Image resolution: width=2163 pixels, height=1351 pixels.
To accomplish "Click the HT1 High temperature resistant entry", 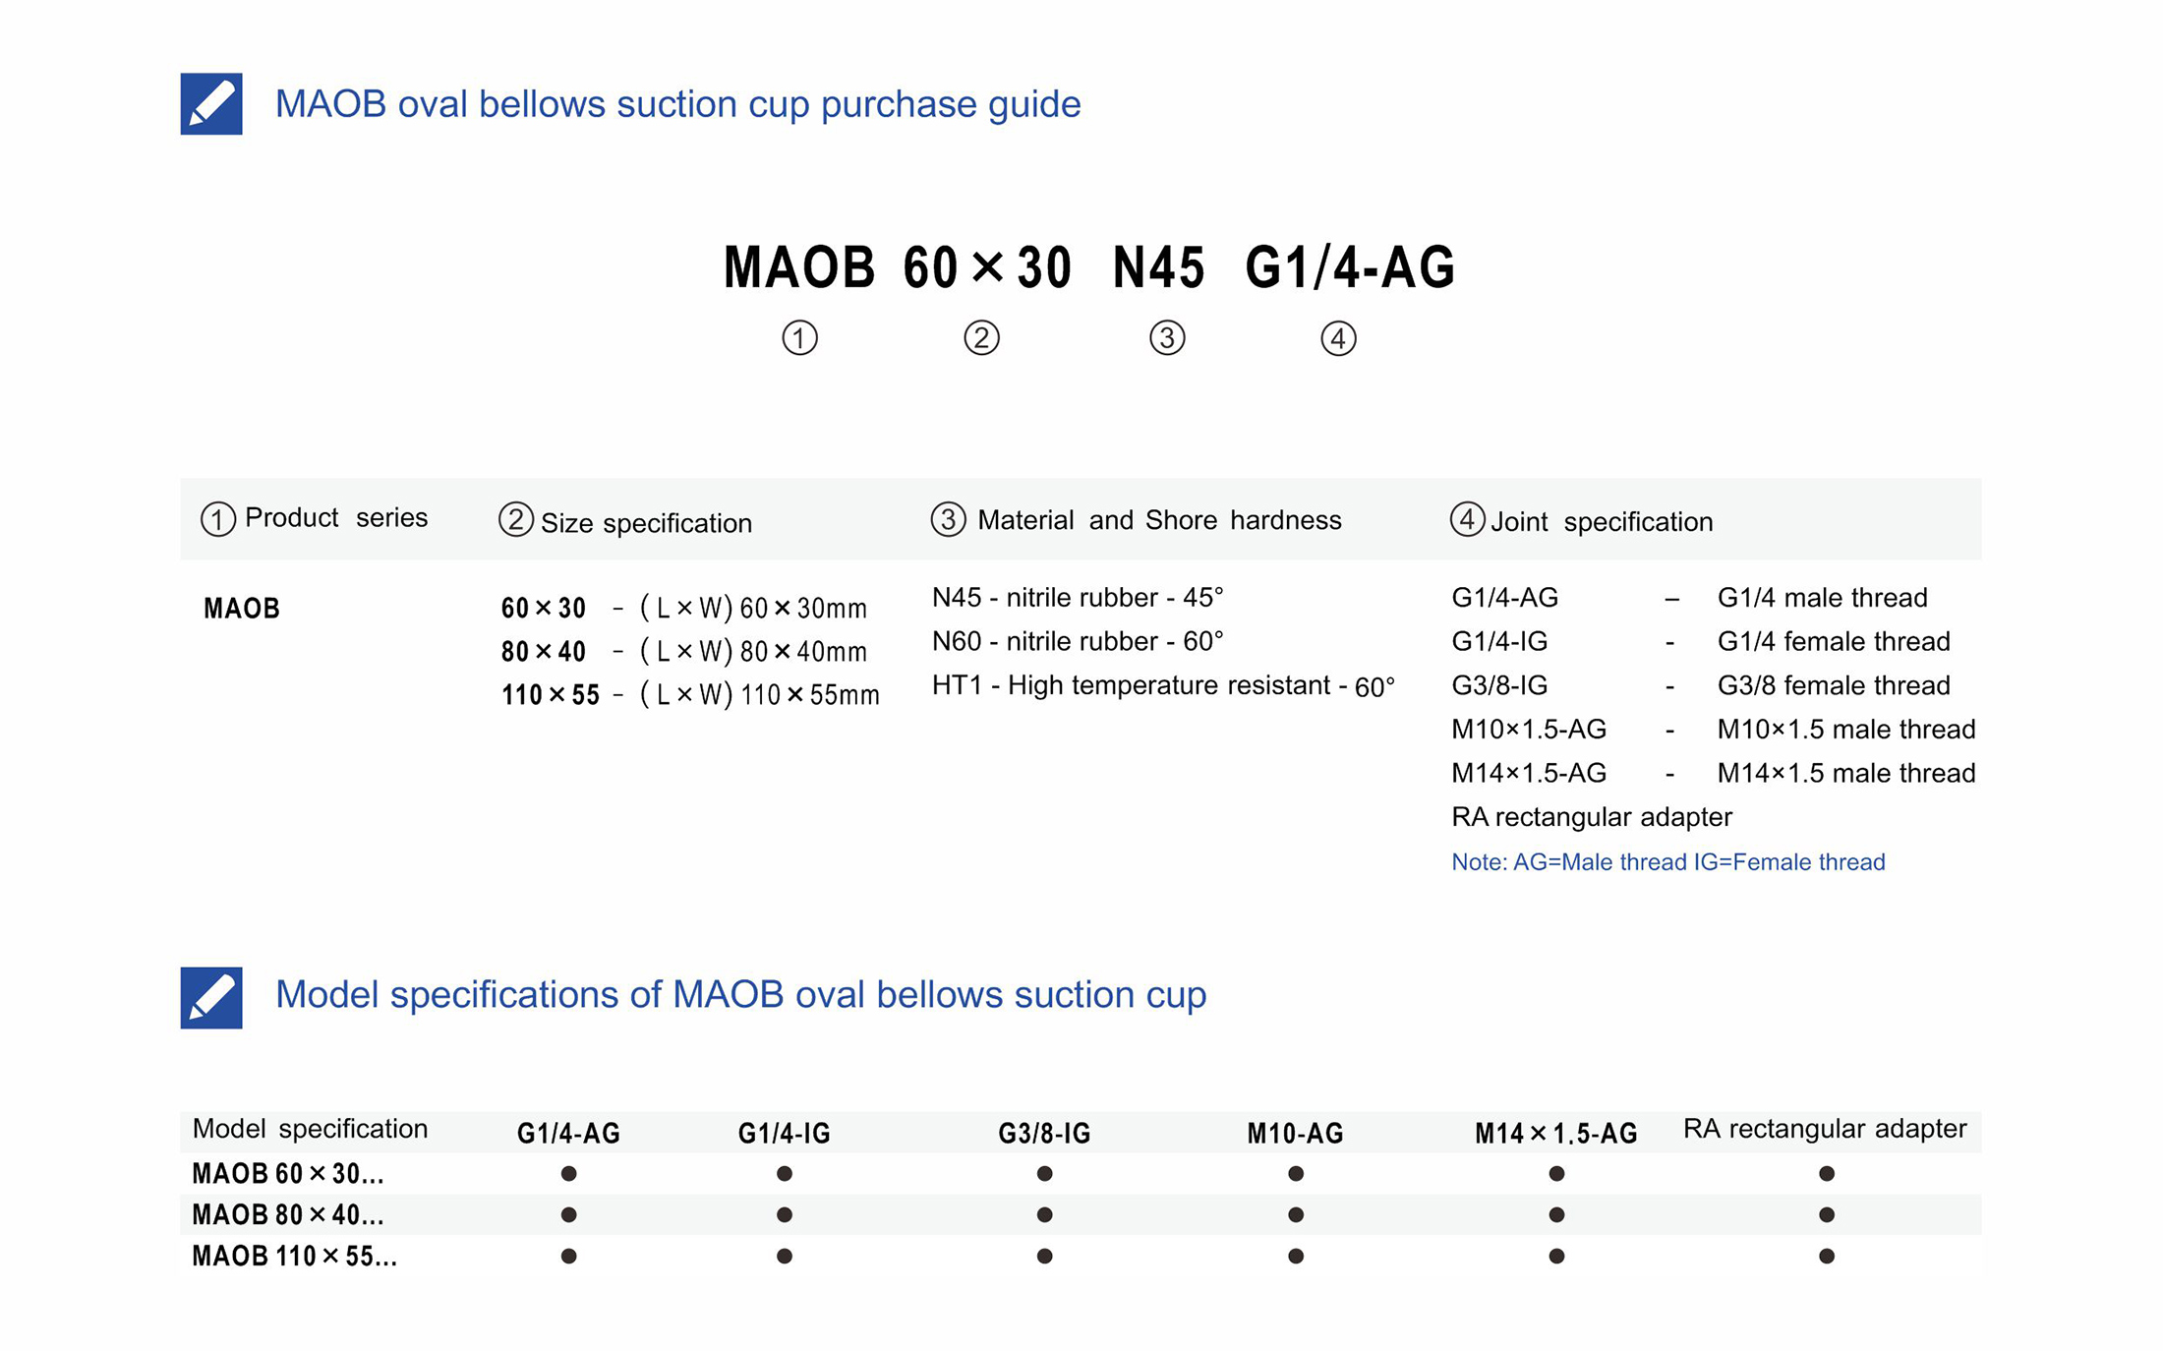I will pos(1163,685).
